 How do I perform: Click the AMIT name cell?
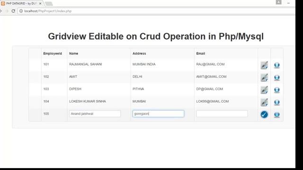73,76
